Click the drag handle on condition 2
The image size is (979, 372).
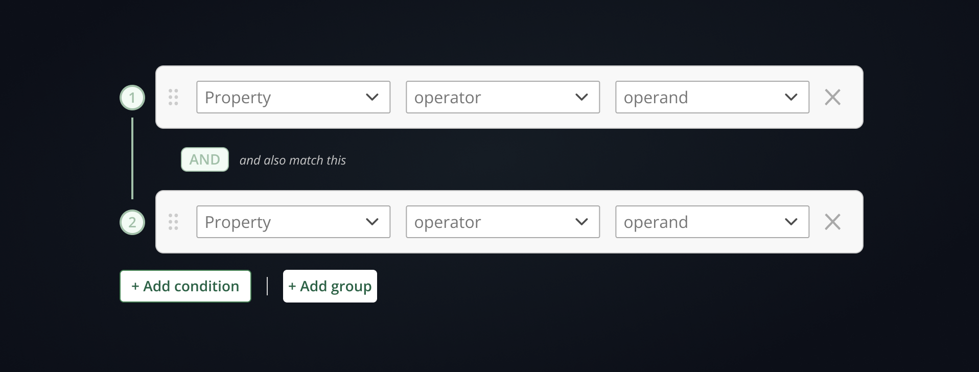coord(173,222)
